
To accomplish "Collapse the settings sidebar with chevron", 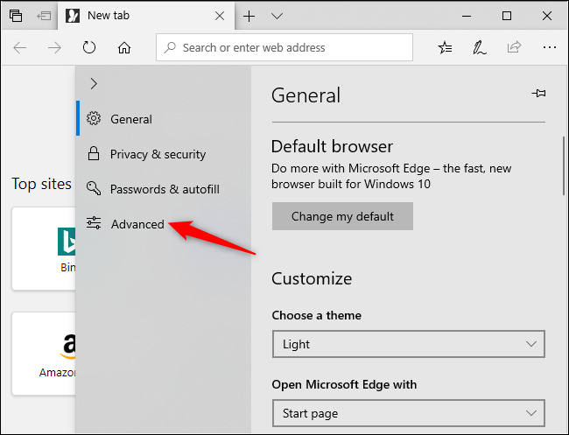I will pyautogui.click(x=94, y=84).
